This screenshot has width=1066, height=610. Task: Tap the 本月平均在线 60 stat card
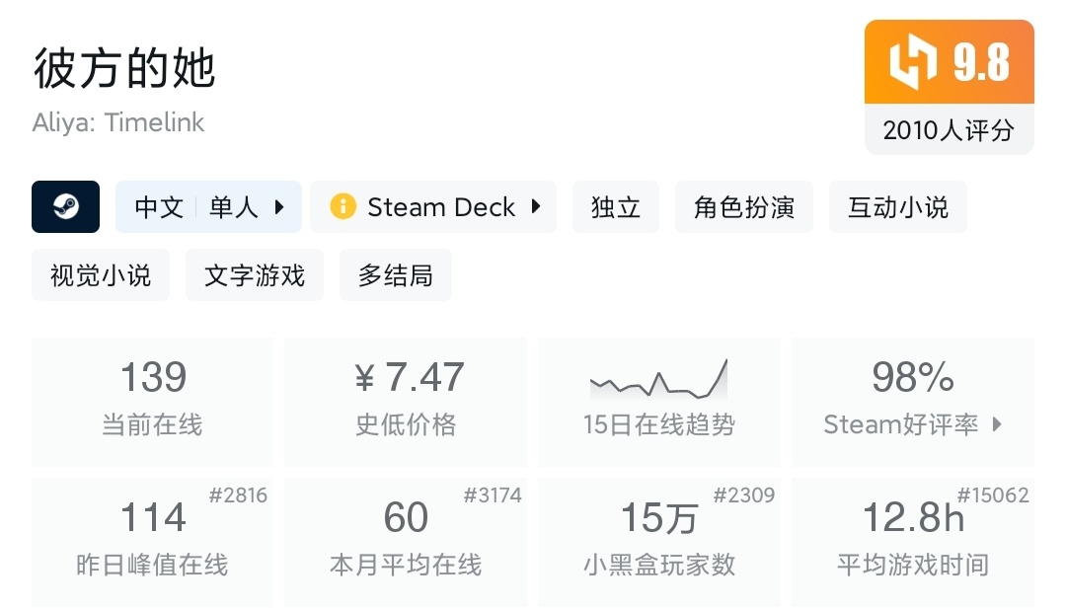tap(406, 541)
